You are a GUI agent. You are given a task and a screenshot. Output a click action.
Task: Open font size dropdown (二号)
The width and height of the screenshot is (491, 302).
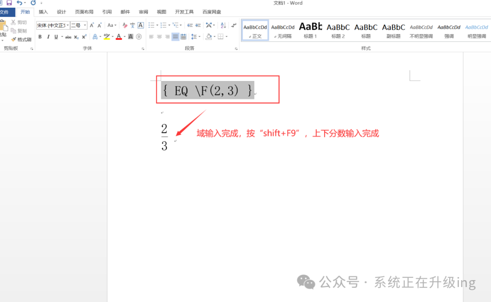point(85,25)
